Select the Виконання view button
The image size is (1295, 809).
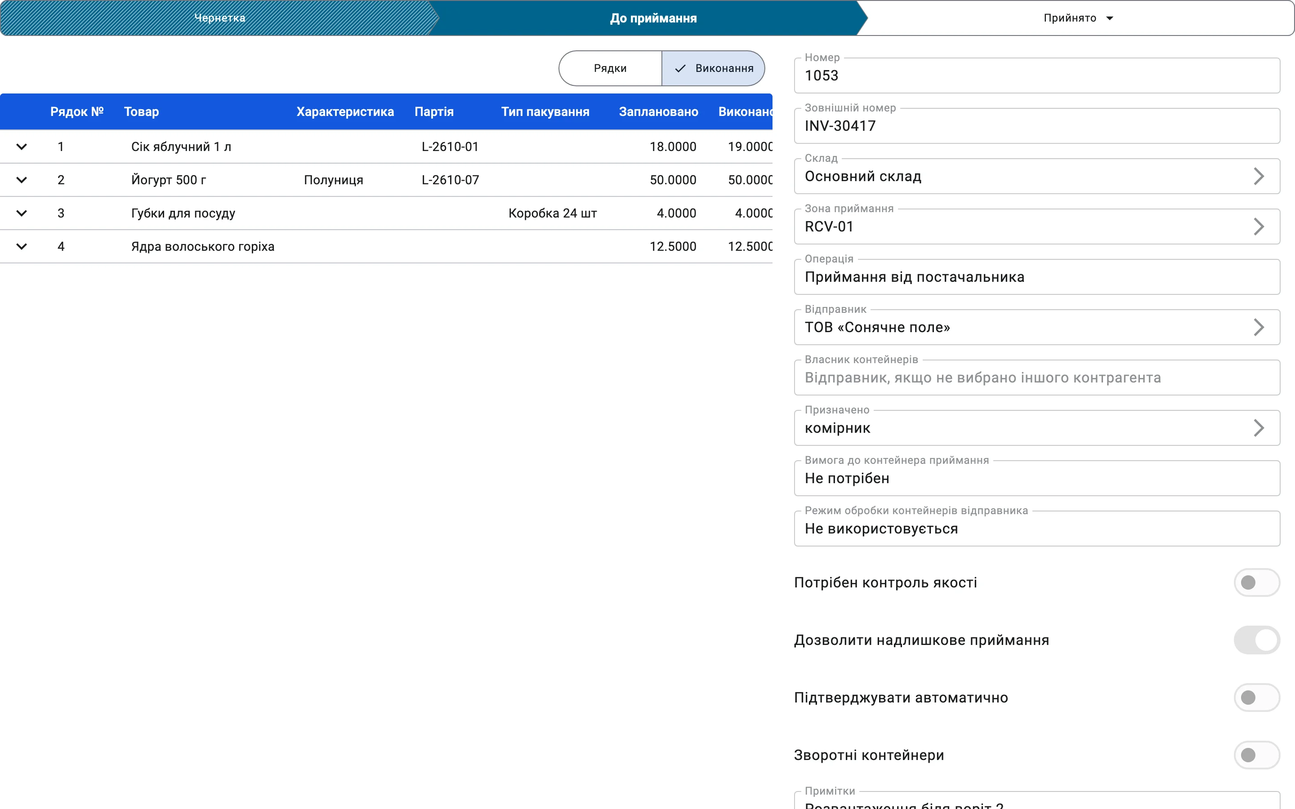713,68
